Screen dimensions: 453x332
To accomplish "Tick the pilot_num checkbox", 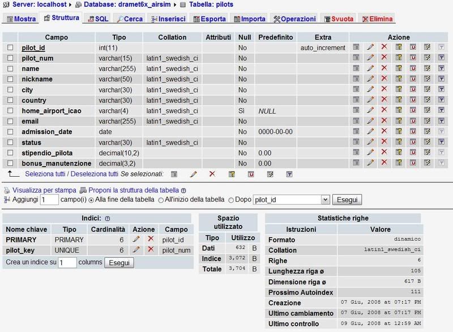I will (x=10, y=58).
